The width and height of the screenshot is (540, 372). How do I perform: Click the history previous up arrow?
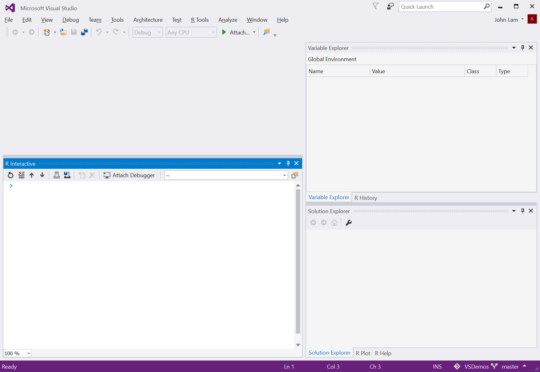click(x=32, y=175)
